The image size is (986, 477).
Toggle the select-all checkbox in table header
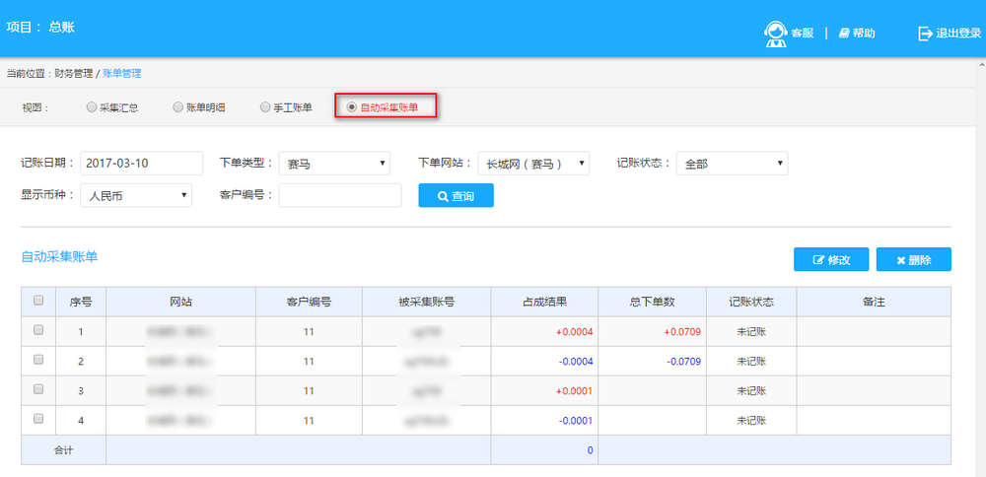click(x=38, y=301)
